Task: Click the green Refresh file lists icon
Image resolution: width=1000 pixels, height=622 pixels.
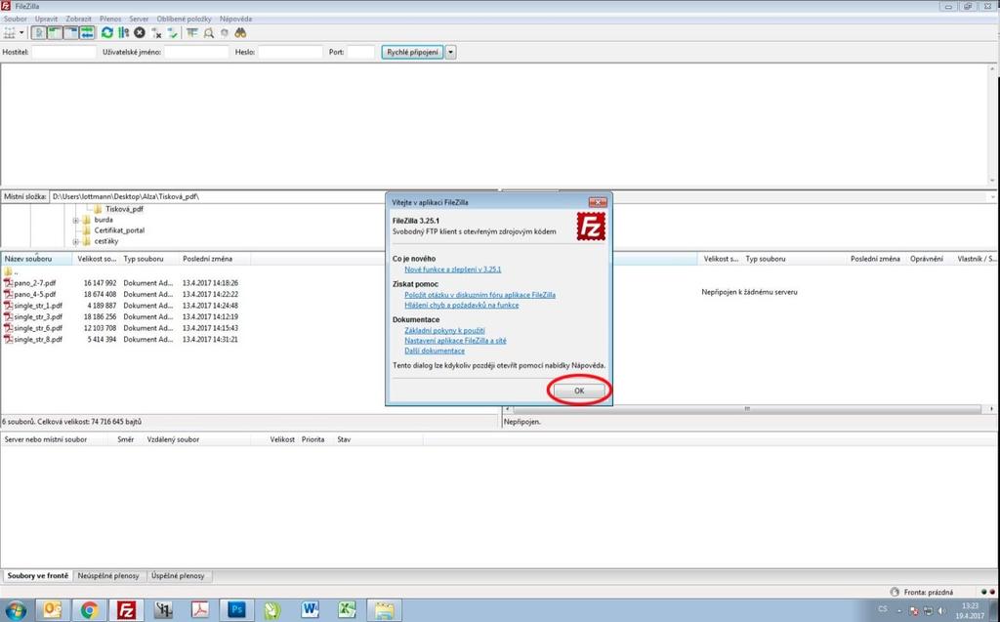Action: tap(107, 32)
